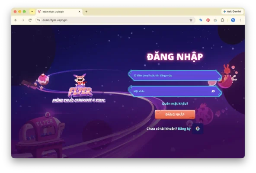The width and height of the screenshot is (256, 173).
Task: Click the phone number or username field
Action: click(175, 76)
